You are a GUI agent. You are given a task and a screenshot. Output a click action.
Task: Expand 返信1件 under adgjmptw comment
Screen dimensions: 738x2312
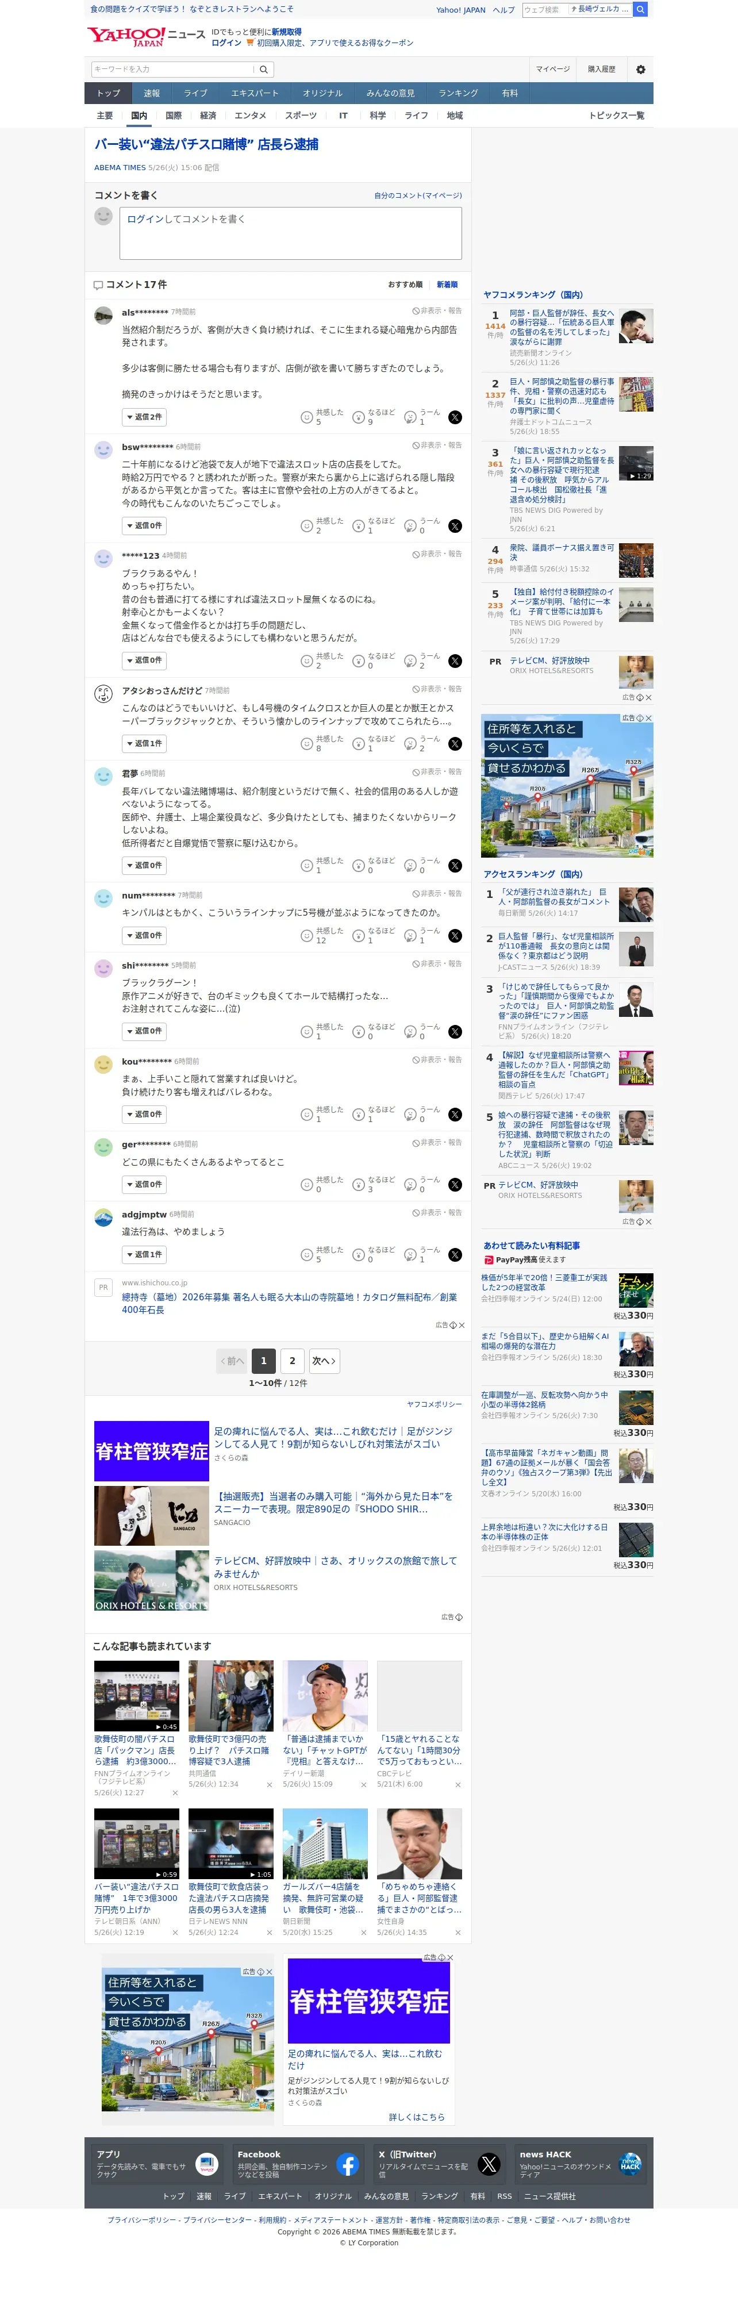point(144,1255)
